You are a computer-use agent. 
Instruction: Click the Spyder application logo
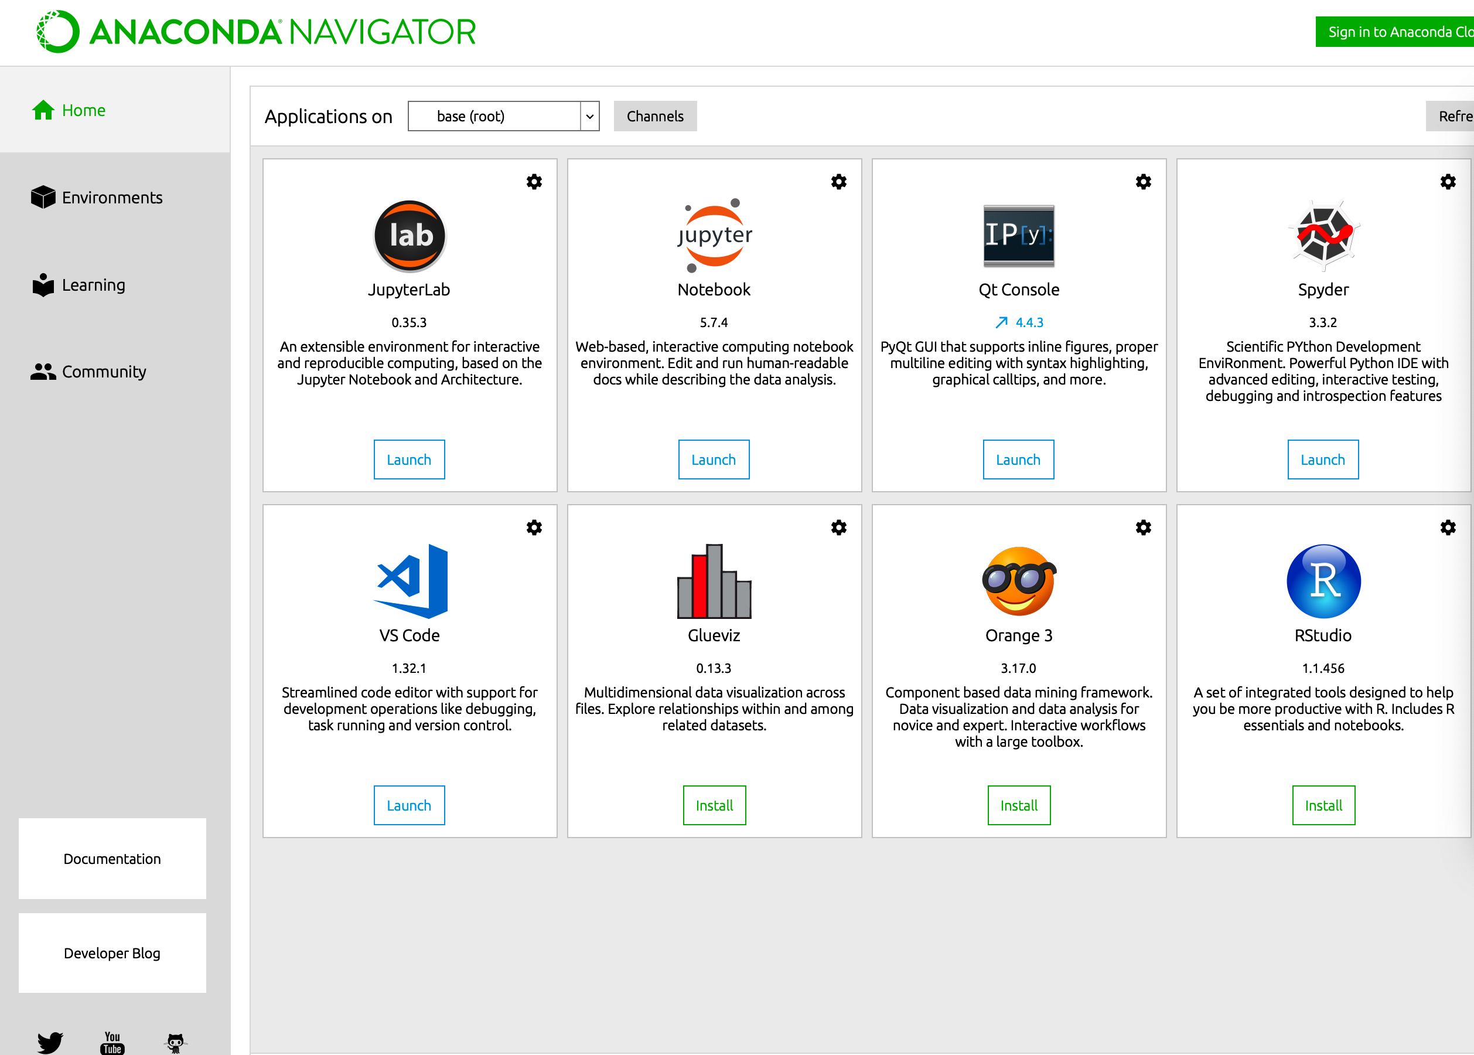coord(1323,235)
